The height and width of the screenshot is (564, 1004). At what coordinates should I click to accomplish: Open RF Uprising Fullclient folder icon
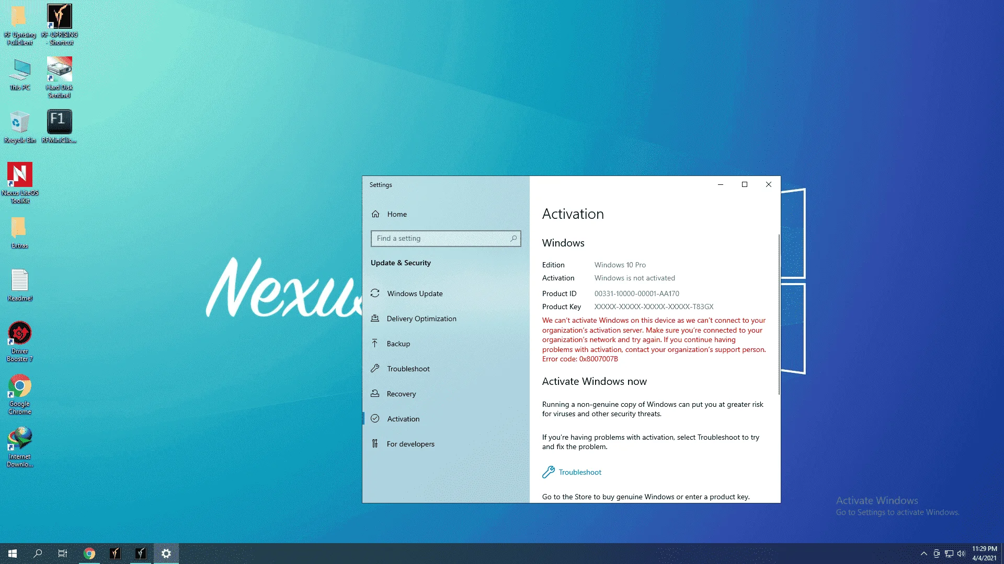coord(19,25)
